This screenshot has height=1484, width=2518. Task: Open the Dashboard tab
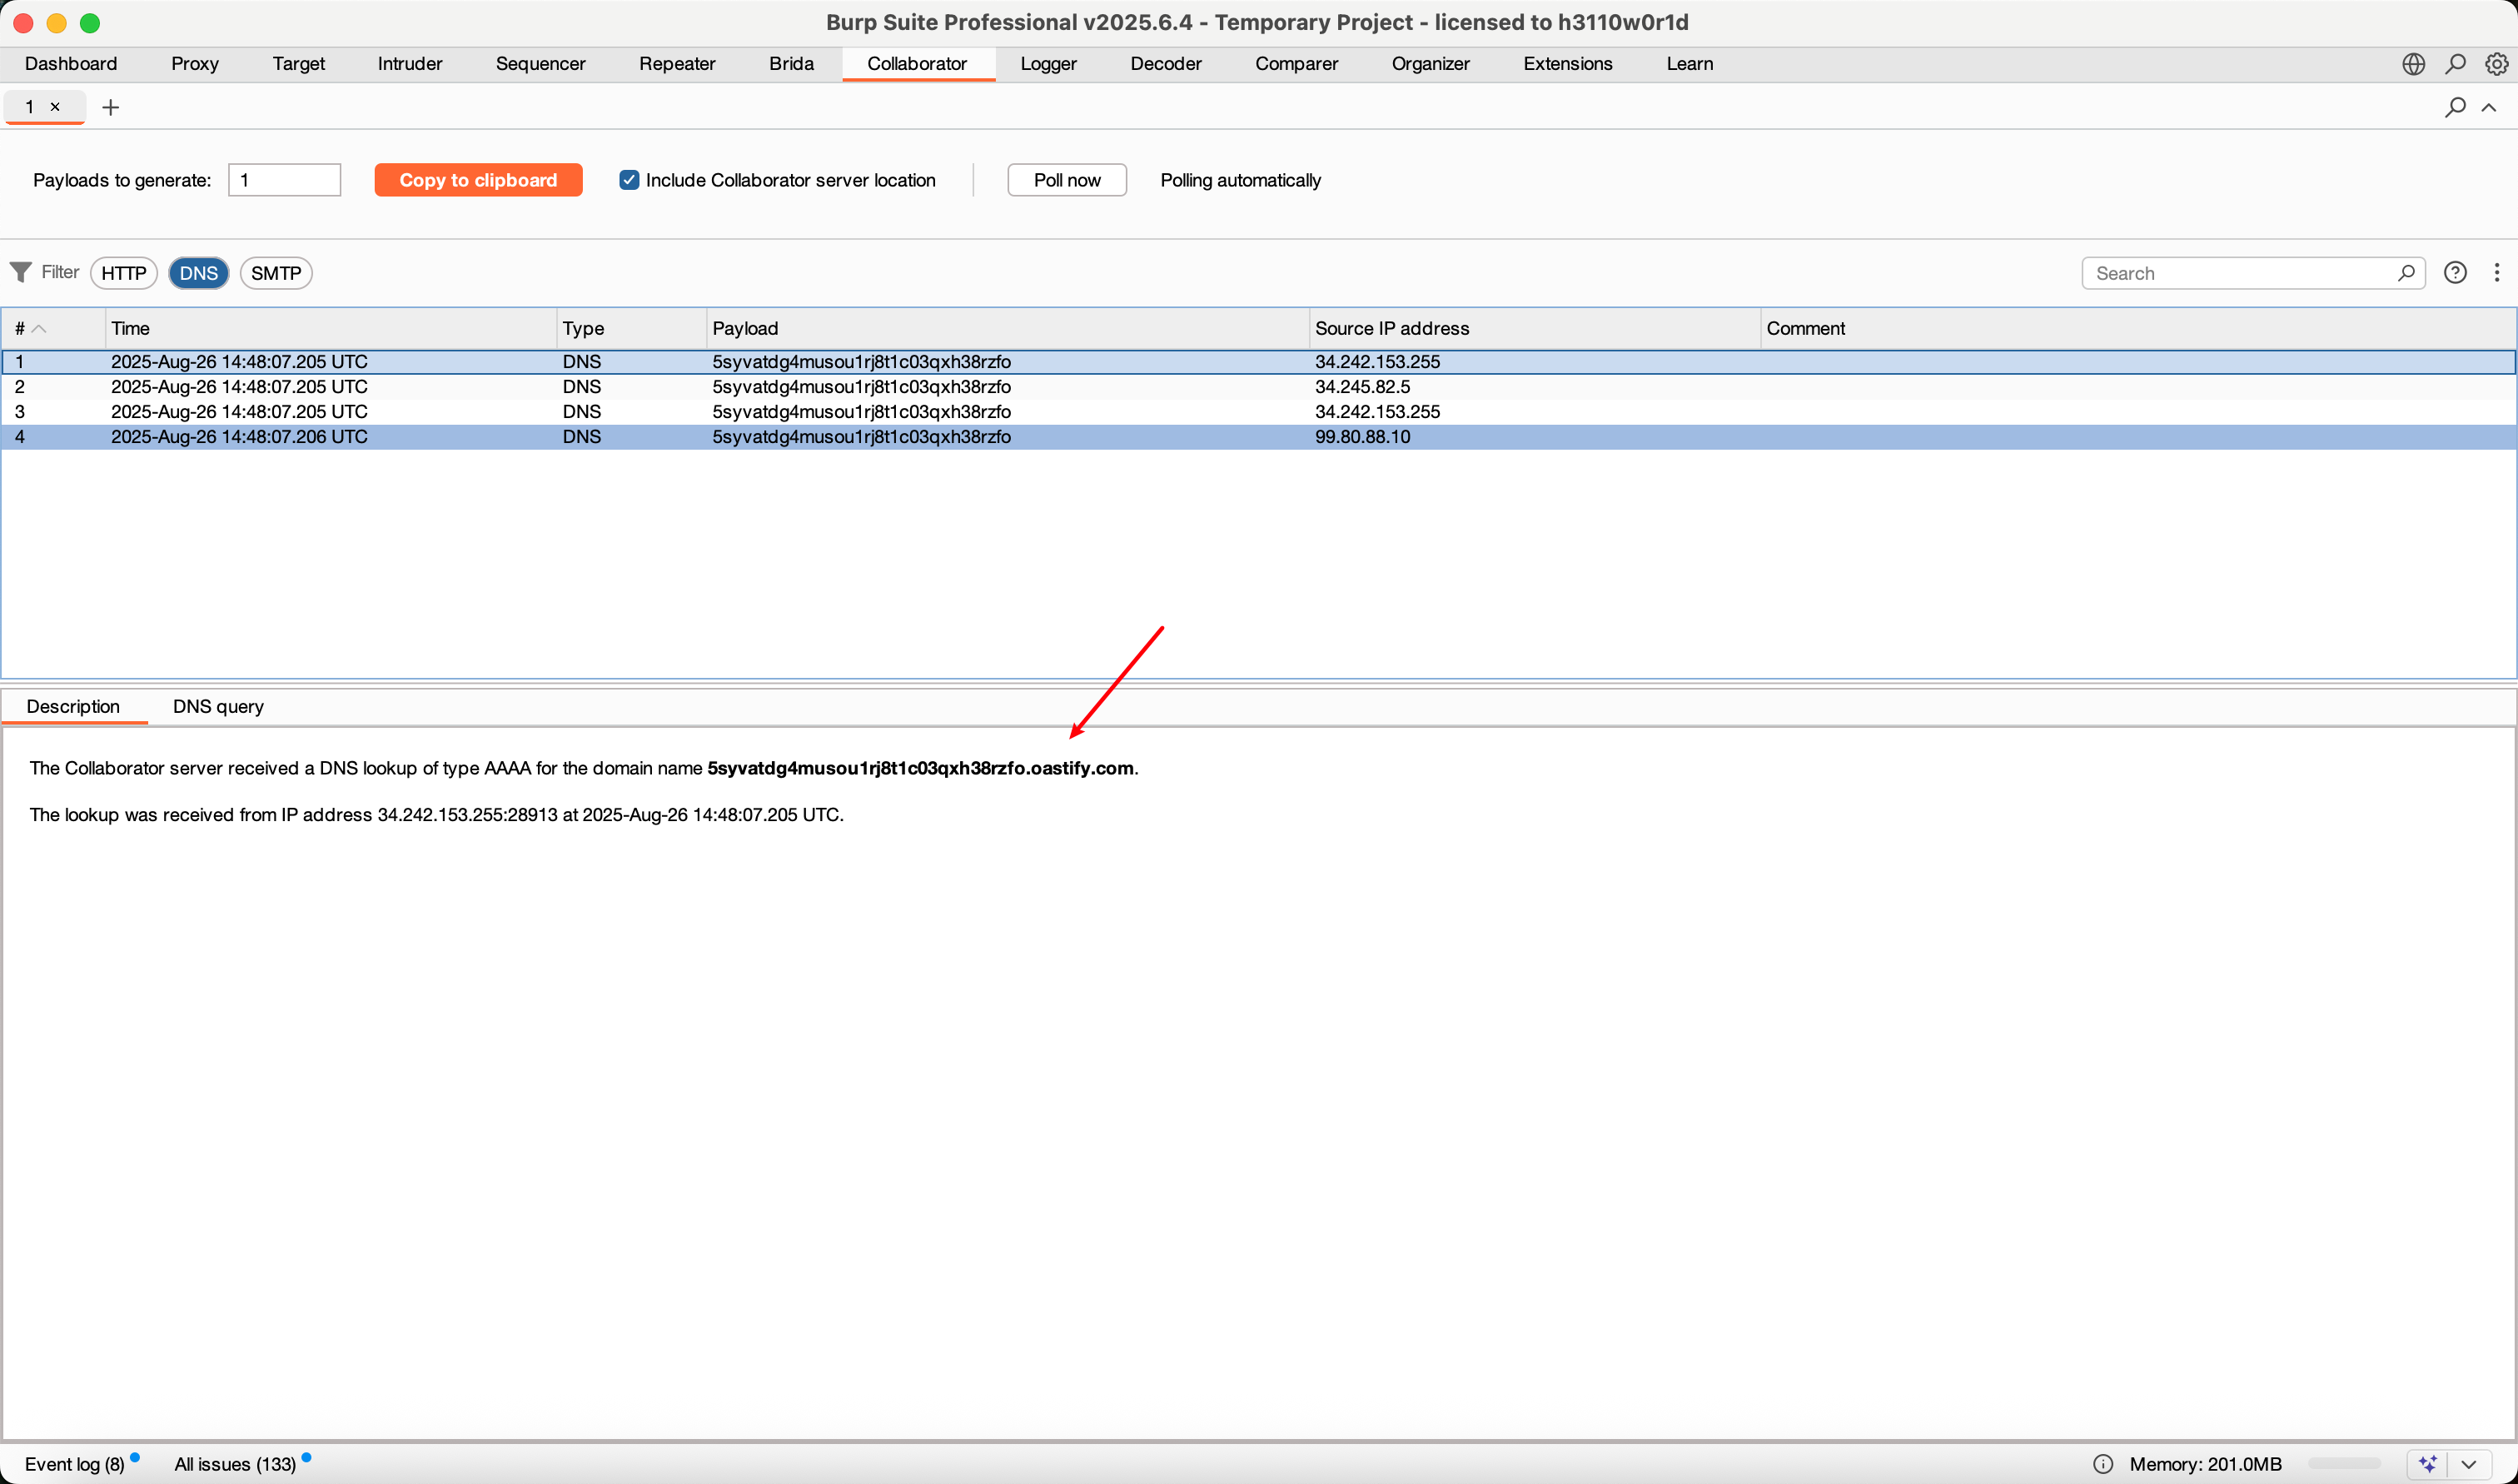tap(71, 64)
